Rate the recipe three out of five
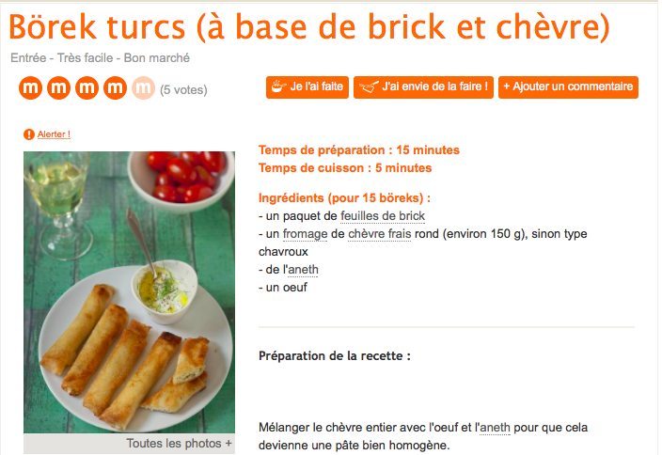The image size is (662, 455). click(87, 87)
